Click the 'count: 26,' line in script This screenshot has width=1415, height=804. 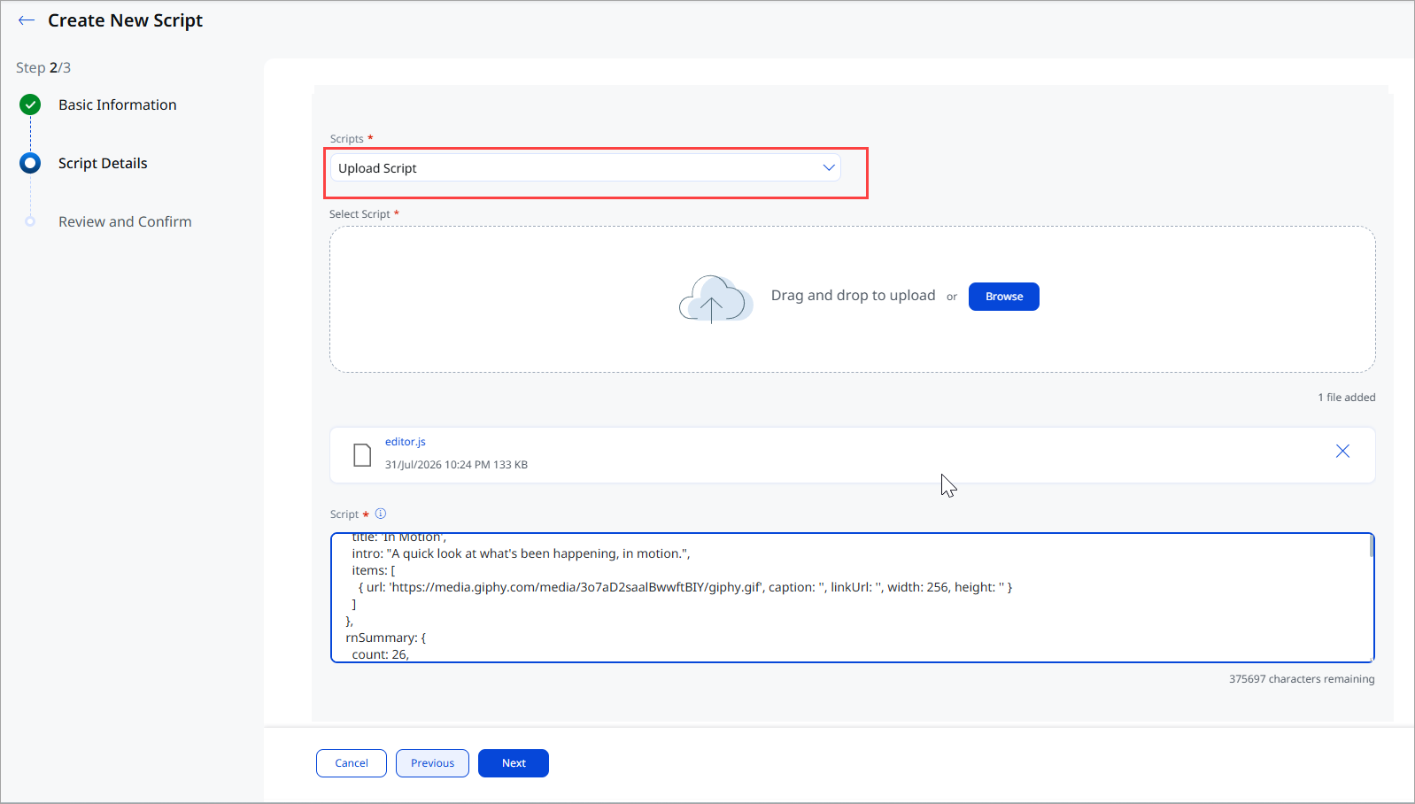pyautogui.click(x=380, y=654)
